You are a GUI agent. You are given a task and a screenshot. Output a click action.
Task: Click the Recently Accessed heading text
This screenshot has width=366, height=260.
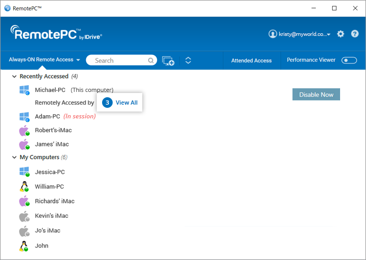[44, 76]
